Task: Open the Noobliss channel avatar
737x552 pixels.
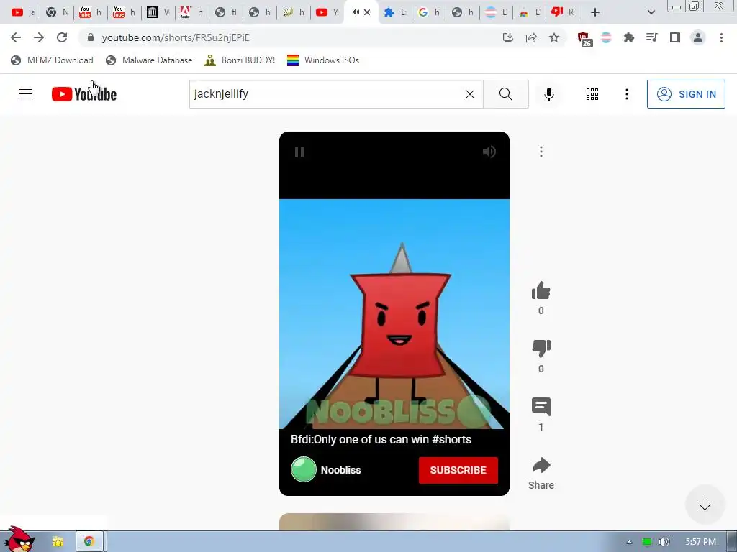Action: tap(303, 469)
